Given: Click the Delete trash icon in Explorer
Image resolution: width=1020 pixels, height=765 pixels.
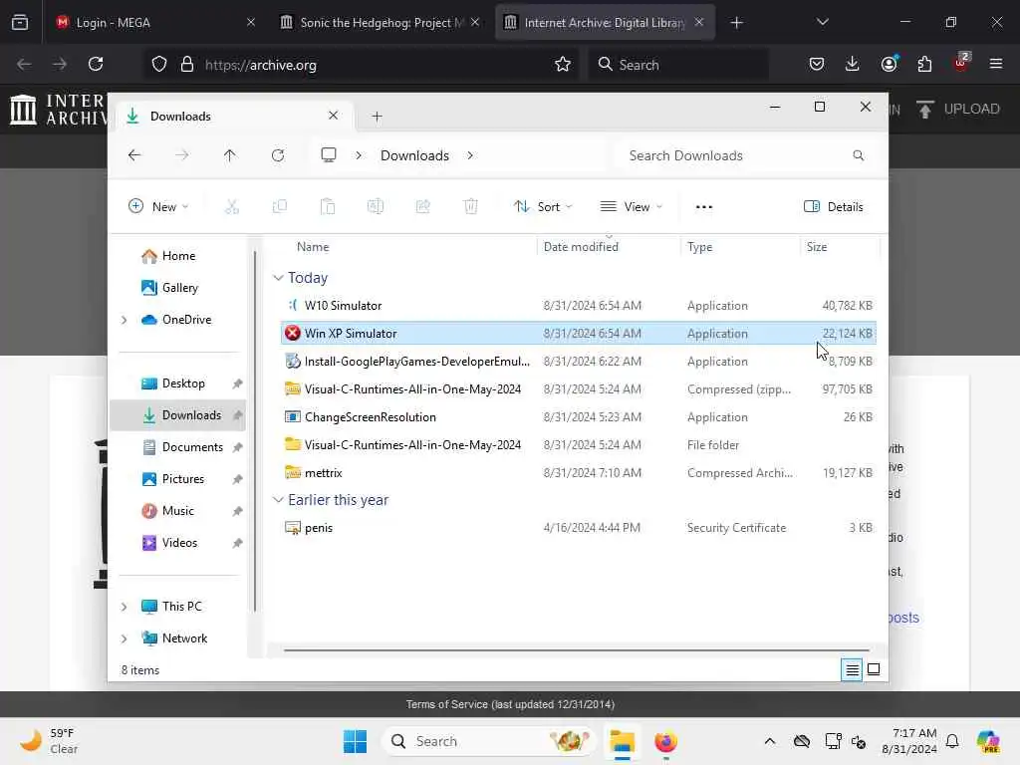Looking at the screenshot, I should (471, 207).
